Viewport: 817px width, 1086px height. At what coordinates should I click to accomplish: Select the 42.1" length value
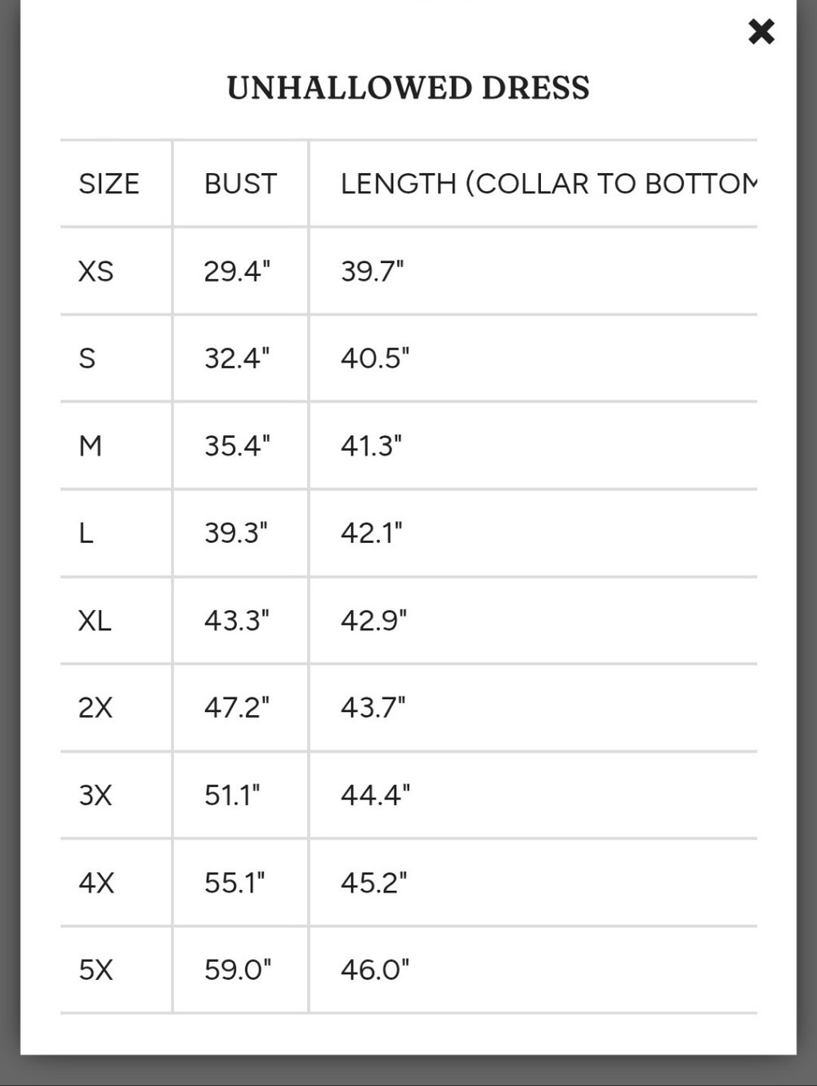click(x=372, y=533)
